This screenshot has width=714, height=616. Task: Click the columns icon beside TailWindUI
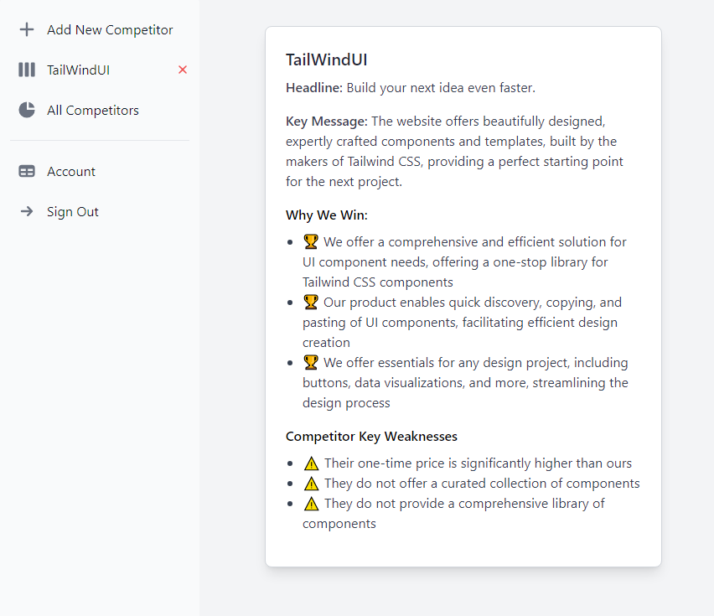tap(27, 70)
